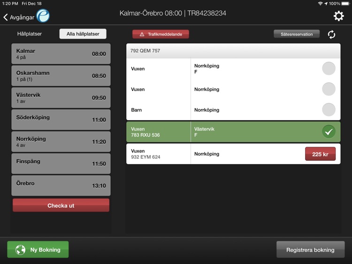
Task: Uncheck the Västervik passenger checkmark
Action: (x=329, y=132)
